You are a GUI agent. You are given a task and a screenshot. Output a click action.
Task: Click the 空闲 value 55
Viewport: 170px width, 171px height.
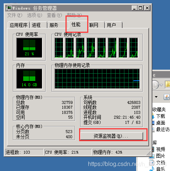(70, 117)
